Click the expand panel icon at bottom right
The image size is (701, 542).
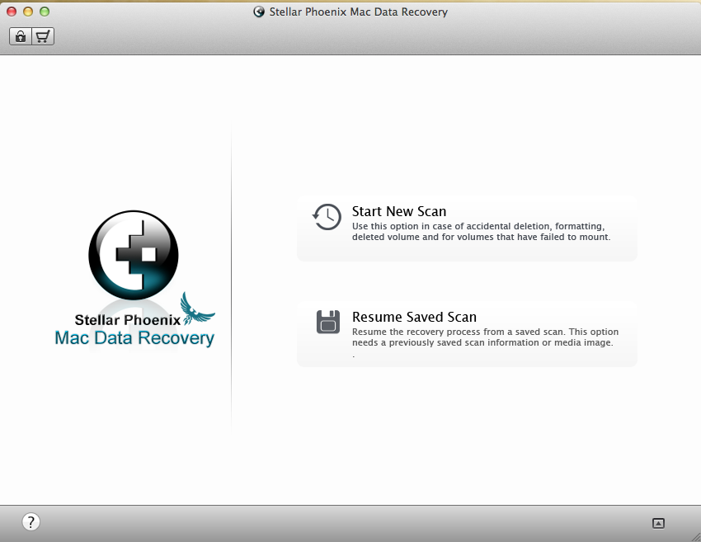pyautogui.click(x=658, y=523)
